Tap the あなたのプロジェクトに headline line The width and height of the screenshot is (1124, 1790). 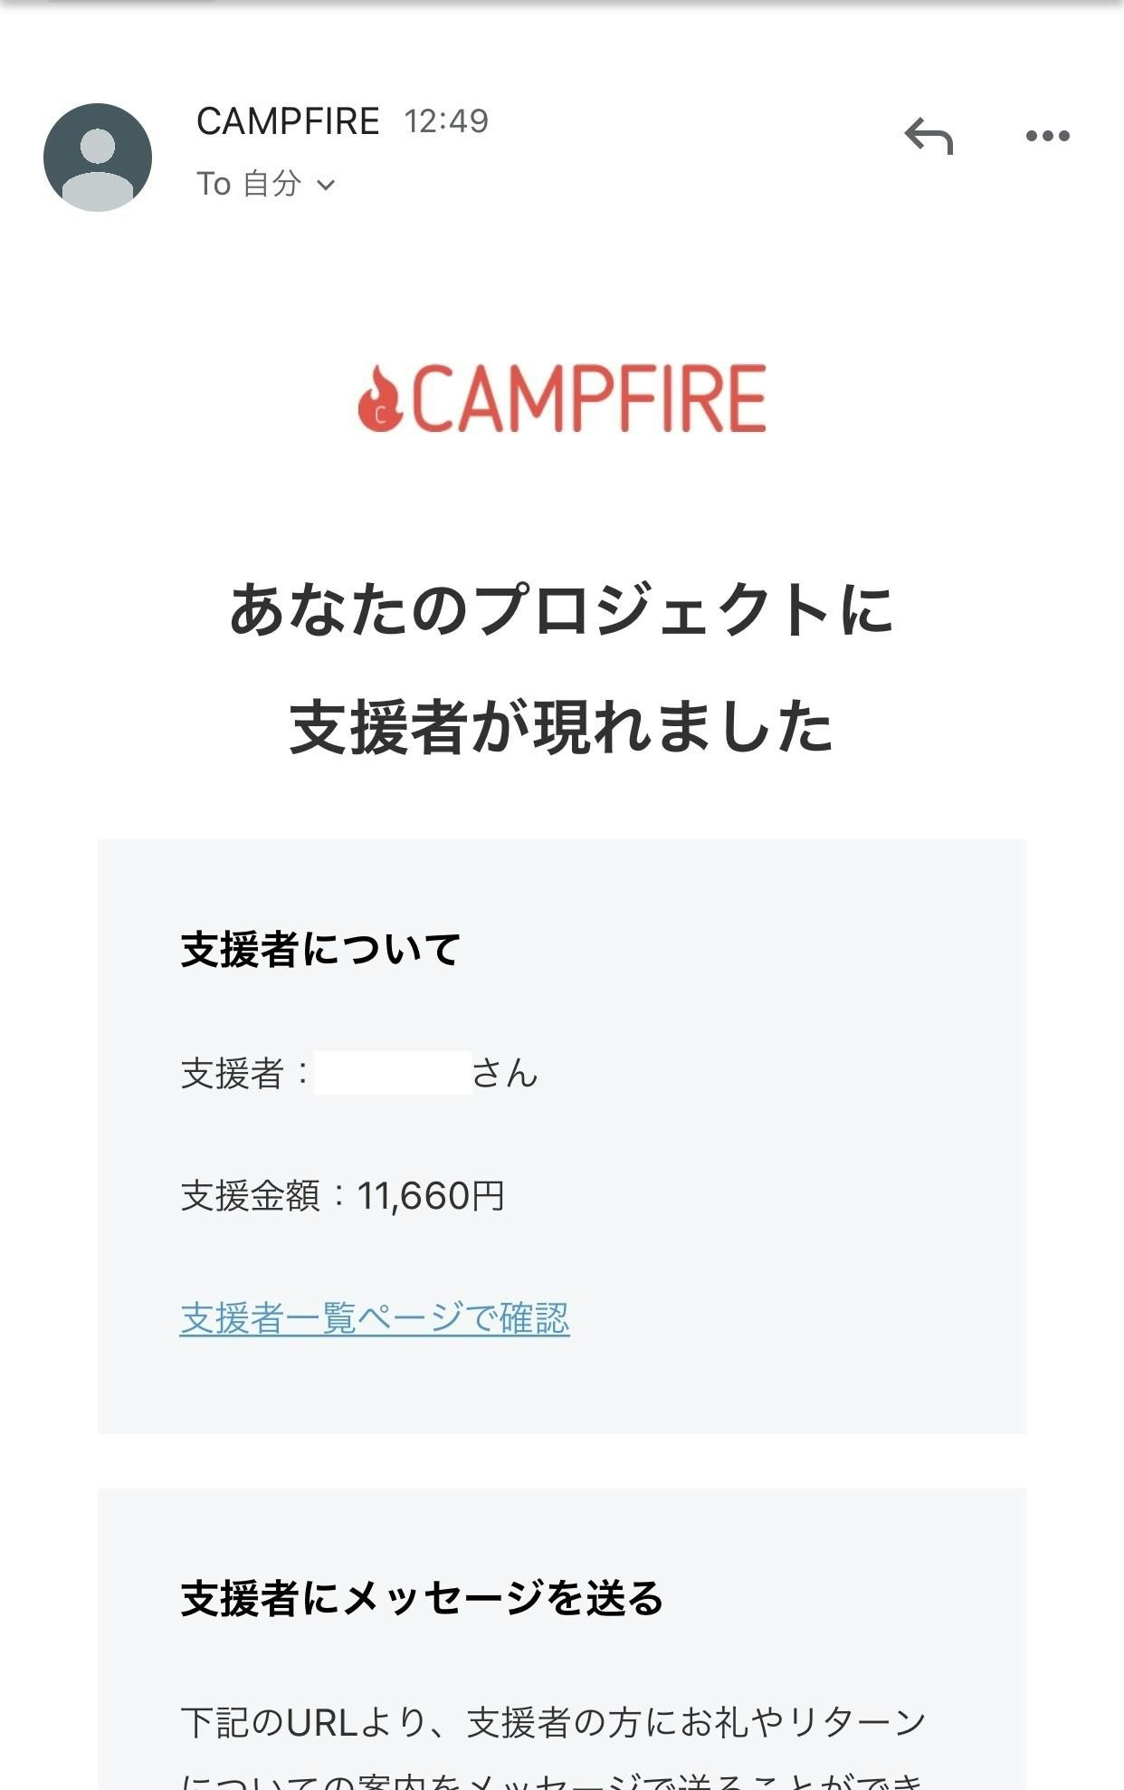point(561,609)
